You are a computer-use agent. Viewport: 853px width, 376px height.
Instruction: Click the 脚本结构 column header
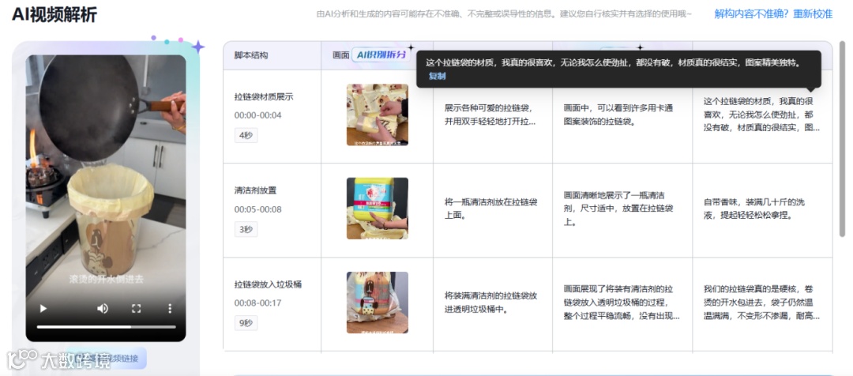pyautogui.click(x=251, y=55)
